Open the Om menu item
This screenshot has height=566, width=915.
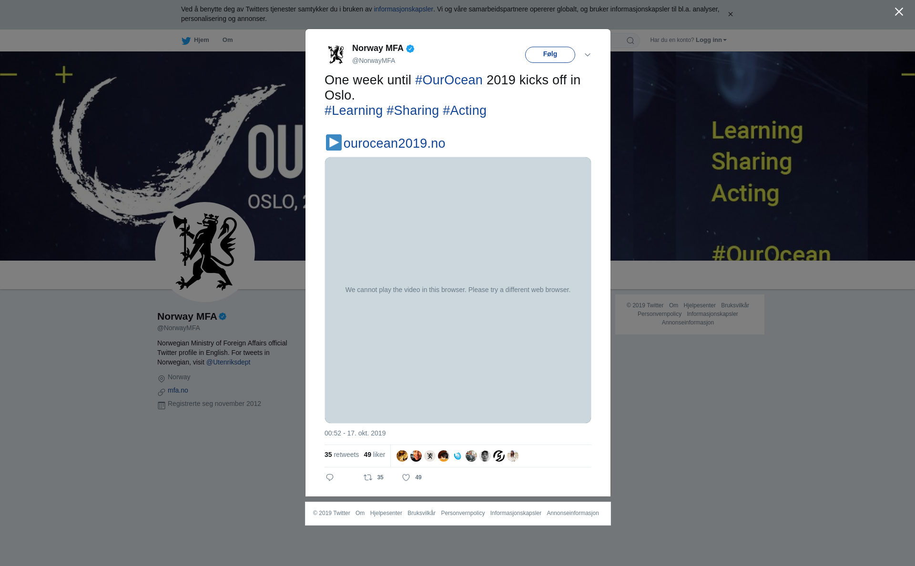(227, 40)
